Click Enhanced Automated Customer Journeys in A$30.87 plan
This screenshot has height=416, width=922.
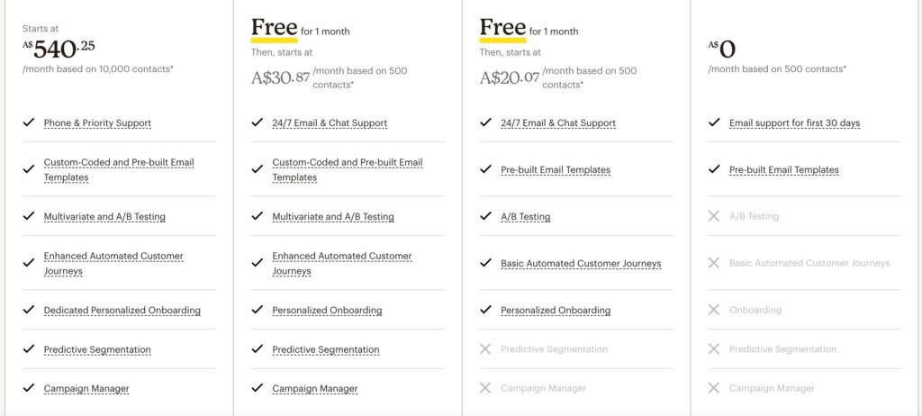coord(342,264)
